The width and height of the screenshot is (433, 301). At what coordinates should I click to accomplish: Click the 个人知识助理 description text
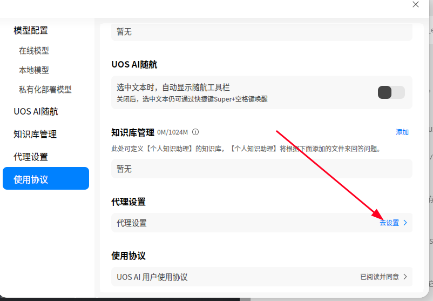[x=247, y=149]
